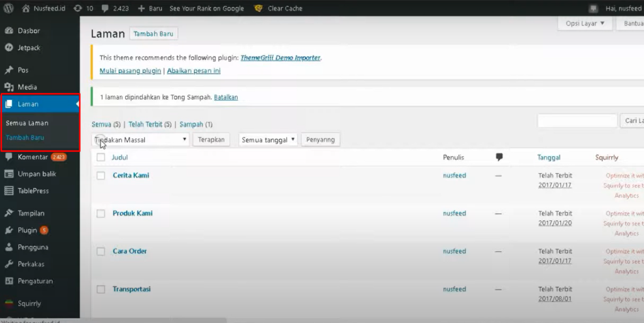Open Jetpack from the sidebar icon

point(9,47)
